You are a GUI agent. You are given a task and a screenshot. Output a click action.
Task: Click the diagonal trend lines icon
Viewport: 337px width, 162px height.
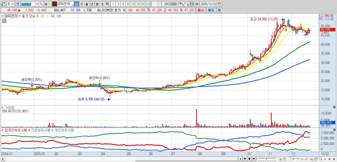[307, 159]
